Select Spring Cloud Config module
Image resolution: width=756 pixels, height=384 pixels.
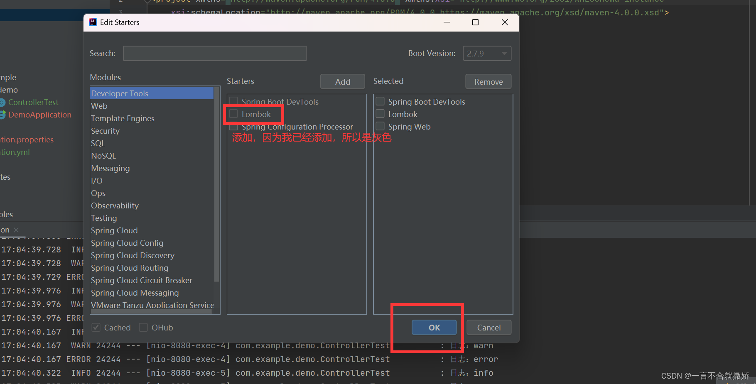coord(152,243)
